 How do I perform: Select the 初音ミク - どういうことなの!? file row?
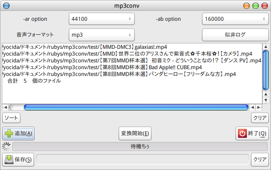(132, 61)
